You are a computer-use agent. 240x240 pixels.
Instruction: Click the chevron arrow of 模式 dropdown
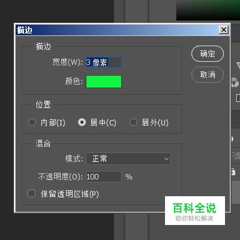coord(166,159)
